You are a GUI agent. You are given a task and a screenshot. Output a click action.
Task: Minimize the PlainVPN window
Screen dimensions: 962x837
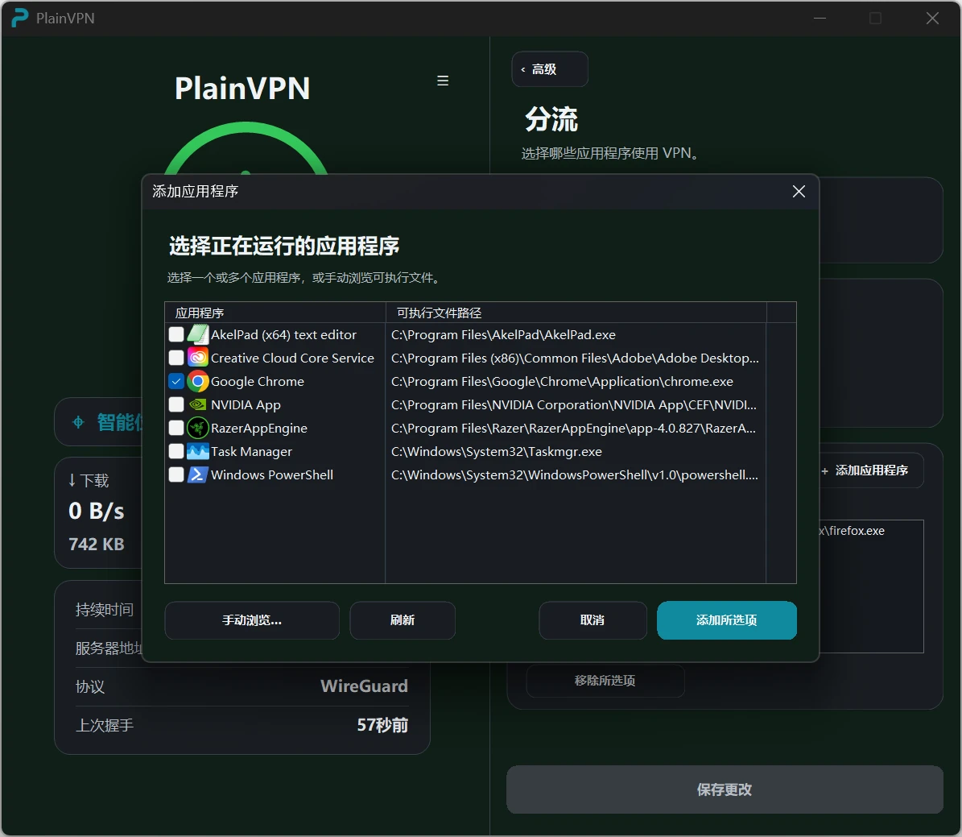pyautogui.click(x=820, y=19)
